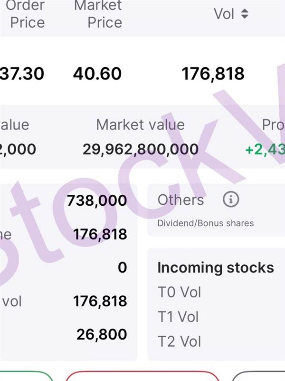Open the info icon beside Others
285x381 pixels.
(231, 200)
